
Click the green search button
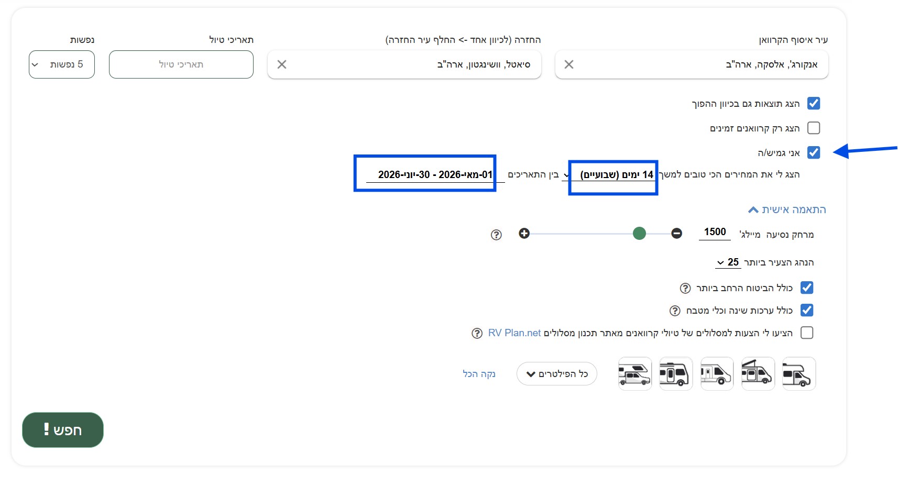click(x=63, y=430)
